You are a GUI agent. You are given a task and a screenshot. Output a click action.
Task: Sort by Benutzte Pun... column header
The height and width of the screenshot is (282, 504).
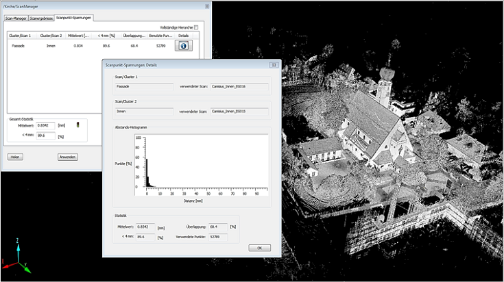(x=160, y=36)
